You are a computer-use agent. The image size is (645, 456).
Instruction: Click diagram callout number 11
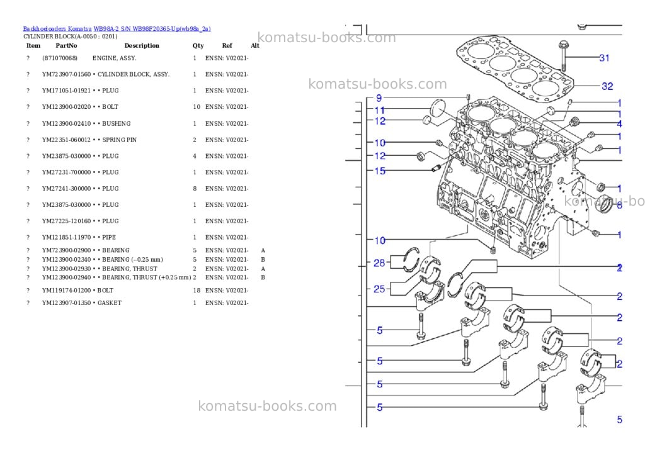(379, 110)
